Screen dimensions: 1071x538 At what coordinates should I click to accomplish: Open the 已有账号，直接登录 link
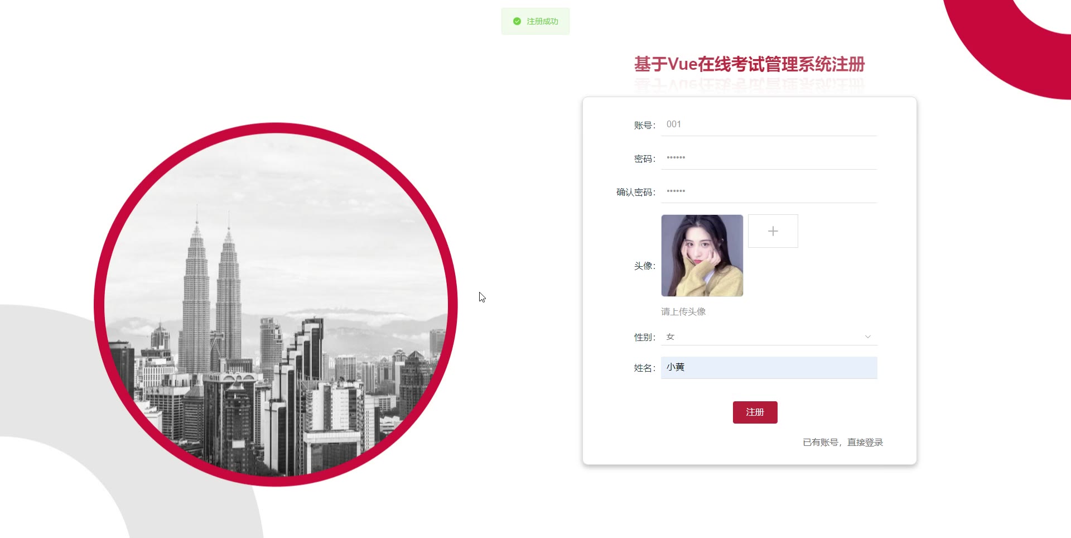[842, 442]
